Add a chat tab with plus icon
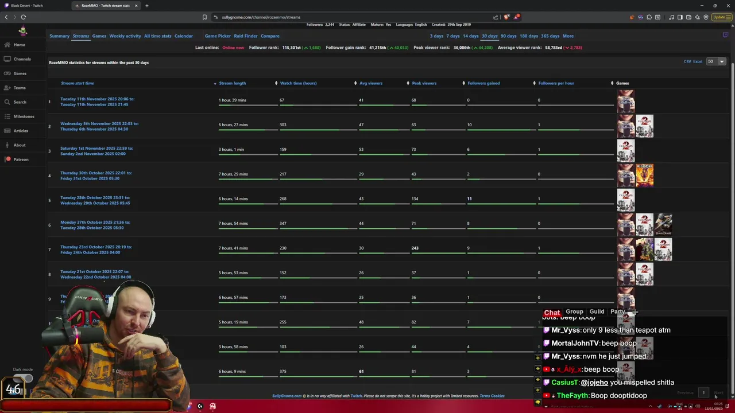735x413 pixels. pyautogui.click(x=635, y=312)
